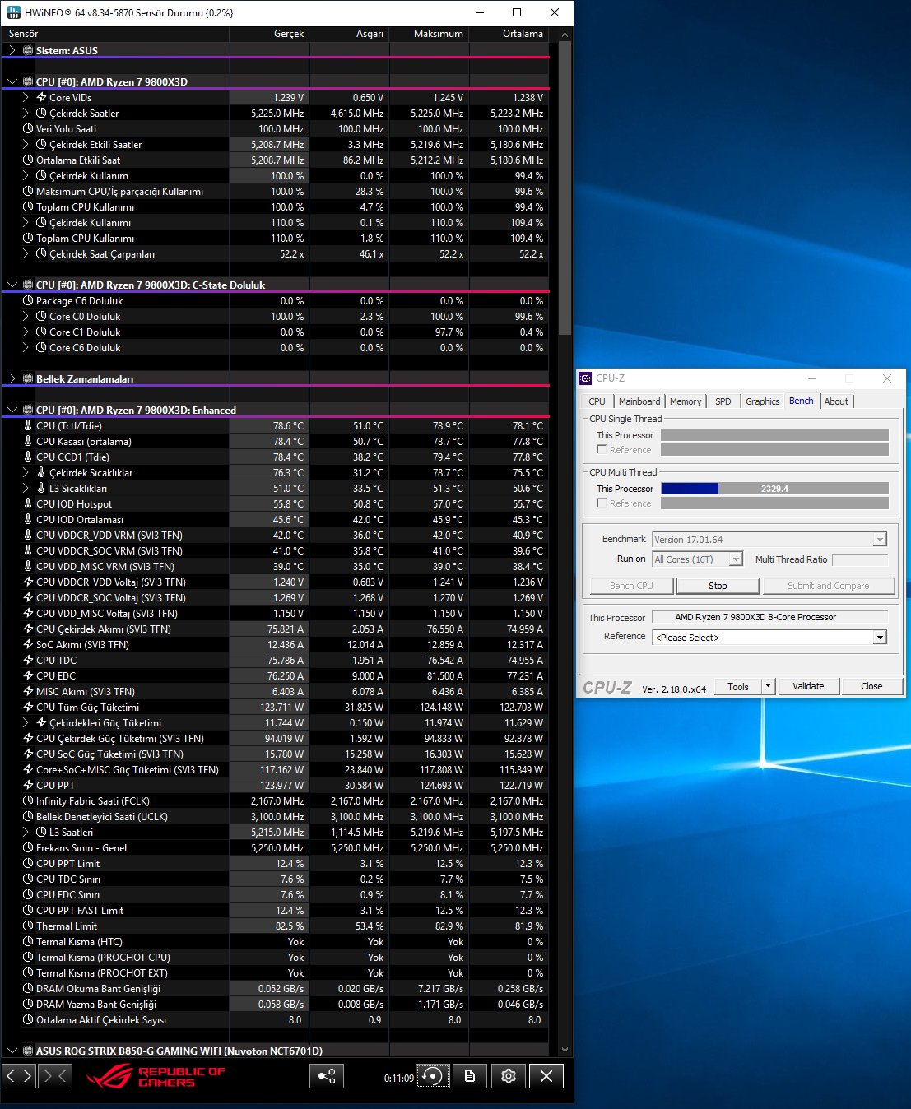Expand the Core C0 Doluluk row
Image resolution: width=911 pixels, height=1109 pixels.
tap(26, 316)
